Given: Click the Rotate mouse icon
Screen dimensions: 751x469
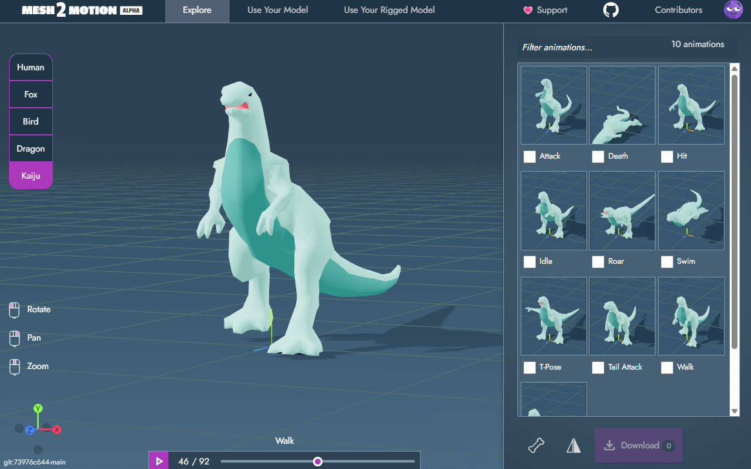Looking at the screenshot, I should point(14,310).
